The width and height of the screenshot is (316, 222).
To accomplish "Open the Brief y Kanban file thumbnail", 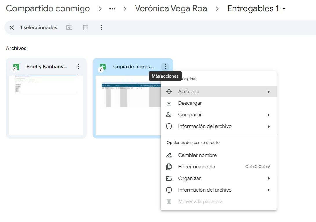I will (x=46, y=106).
